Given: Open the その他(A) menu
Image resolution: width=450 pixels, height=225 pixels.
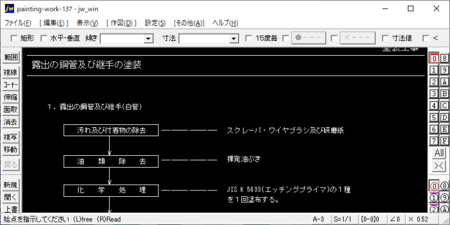Looking at the screenshot, I should pyautogui.click(x=189, y=23).
